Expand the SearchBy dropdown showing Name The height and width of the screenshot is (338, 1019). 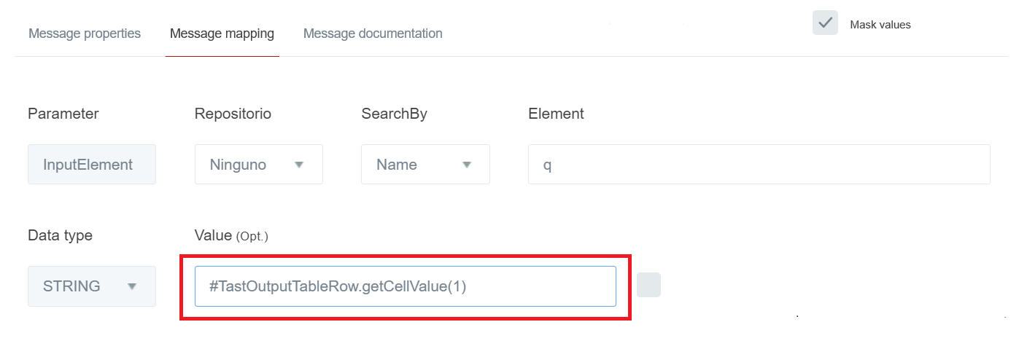425,165
